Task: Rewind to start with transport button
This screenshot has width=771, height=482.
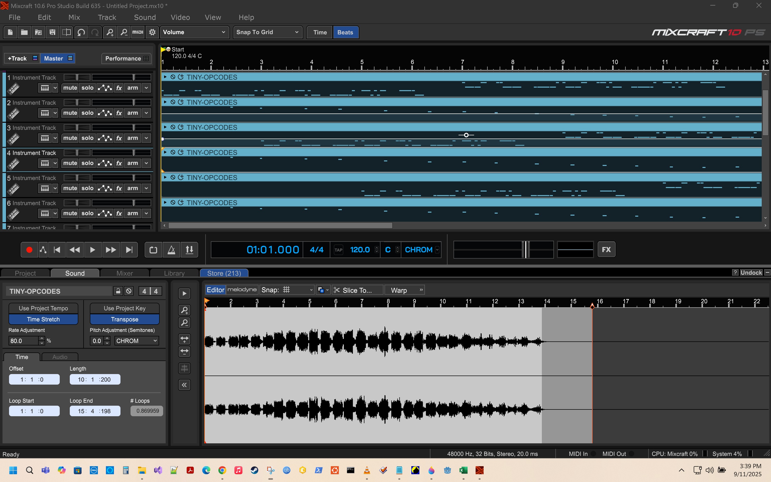Action: point(57,250)
